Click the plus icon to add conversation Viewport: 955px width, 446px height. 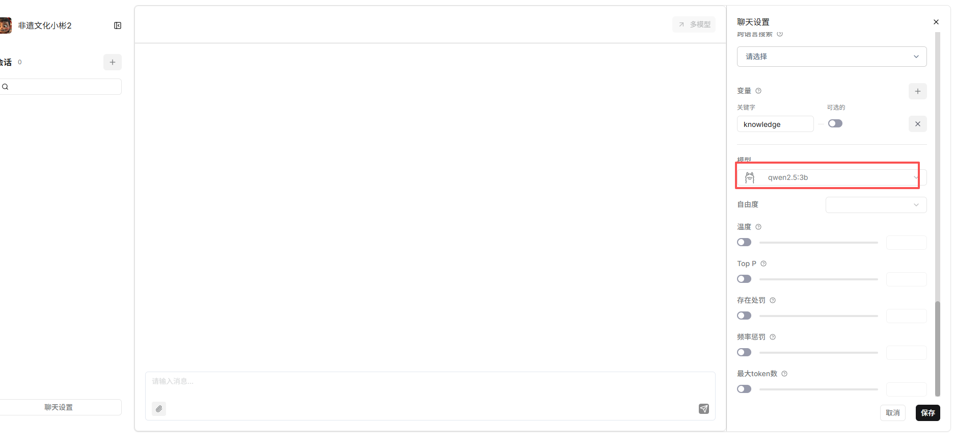(x=113, y=62)
